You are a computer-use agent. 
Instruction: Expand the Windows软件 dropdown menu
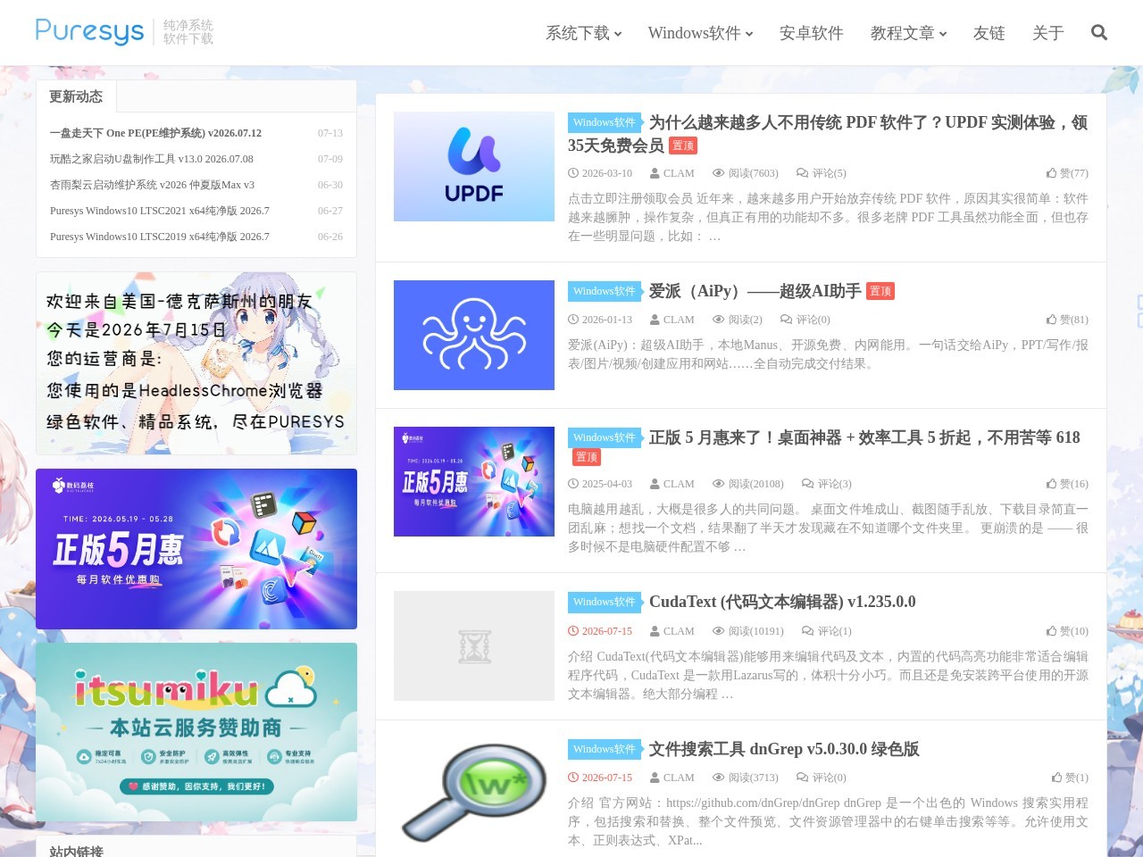point(701,33)
